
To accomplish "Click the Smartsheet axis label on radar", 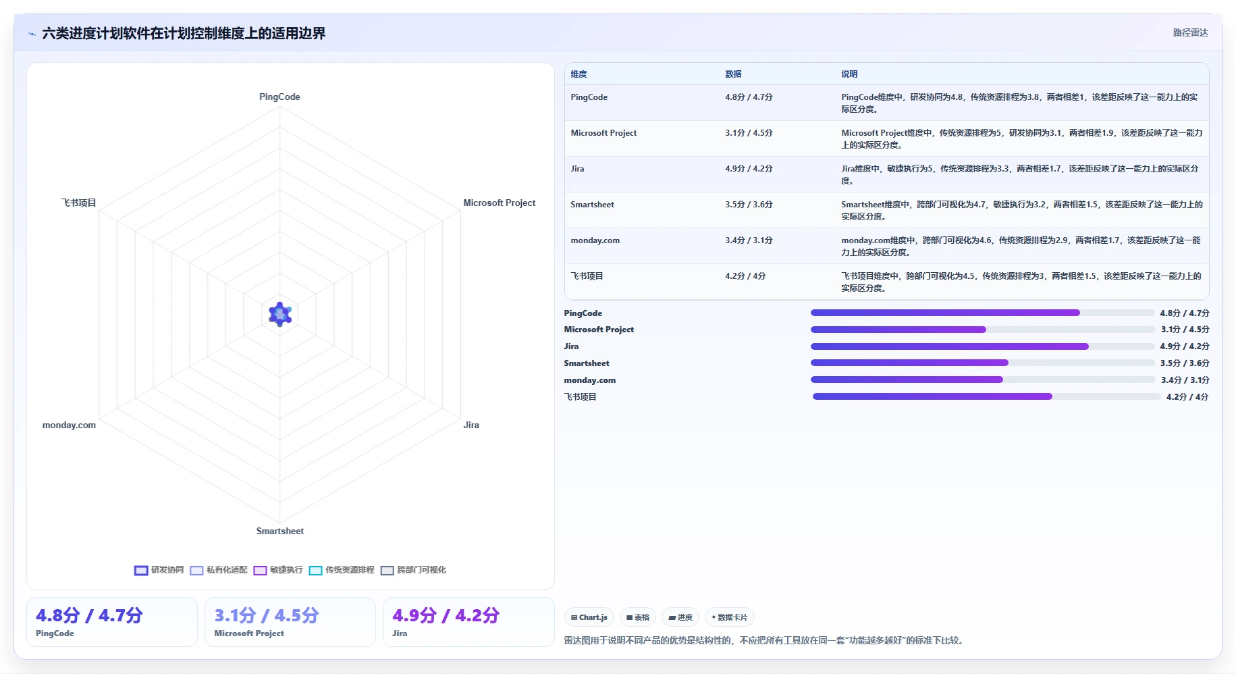I will 279,531.
